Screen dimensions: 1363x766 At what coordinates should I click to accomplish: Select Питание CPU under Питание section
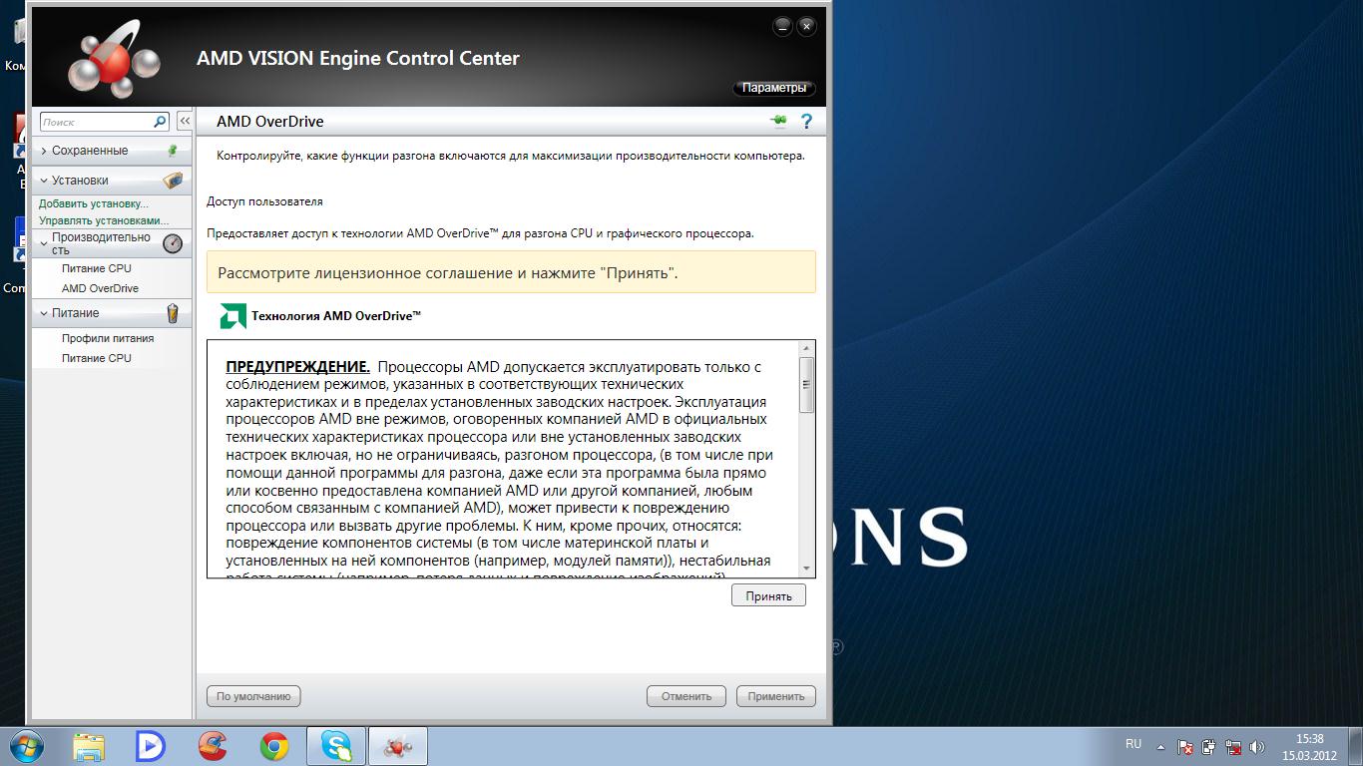click(x=96, y=358)
